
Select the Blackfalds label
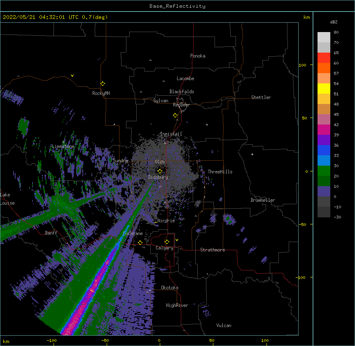pyautogui.click(x=182, y=92)
